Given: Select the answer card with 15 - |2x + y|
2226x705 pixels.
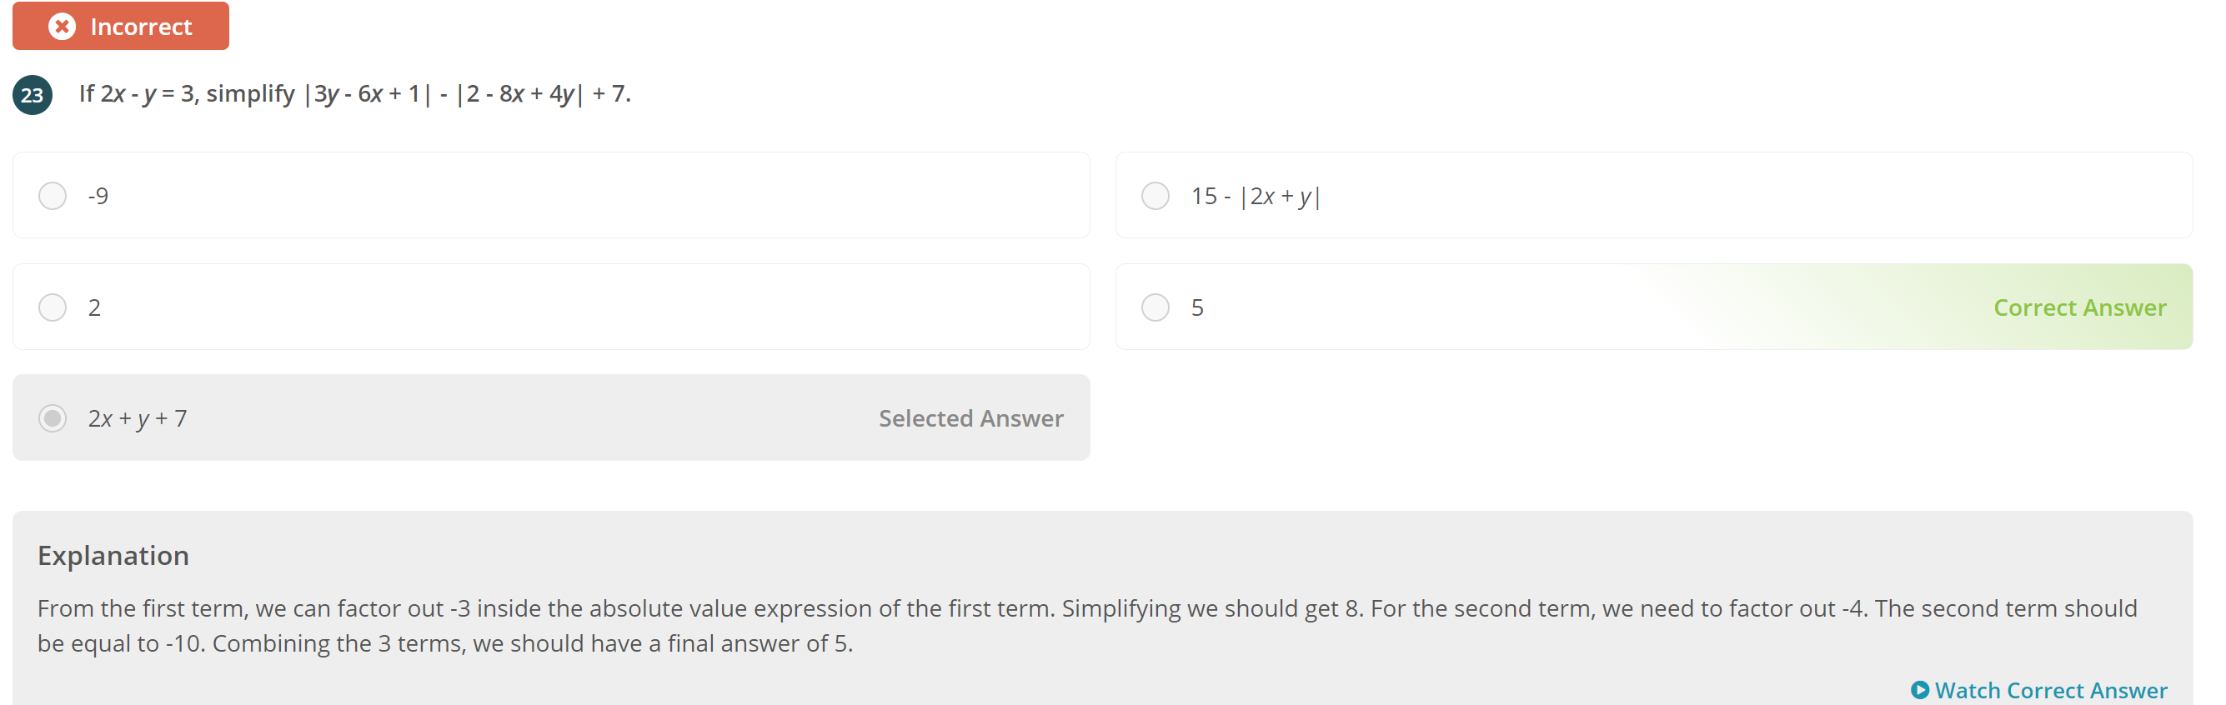Looking at the screenshot, I should 1642,195.
